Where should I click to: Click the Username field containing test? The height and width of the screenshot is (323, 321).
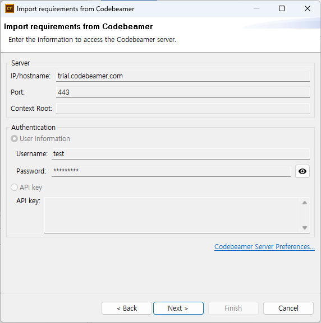[x=181, y=154]
